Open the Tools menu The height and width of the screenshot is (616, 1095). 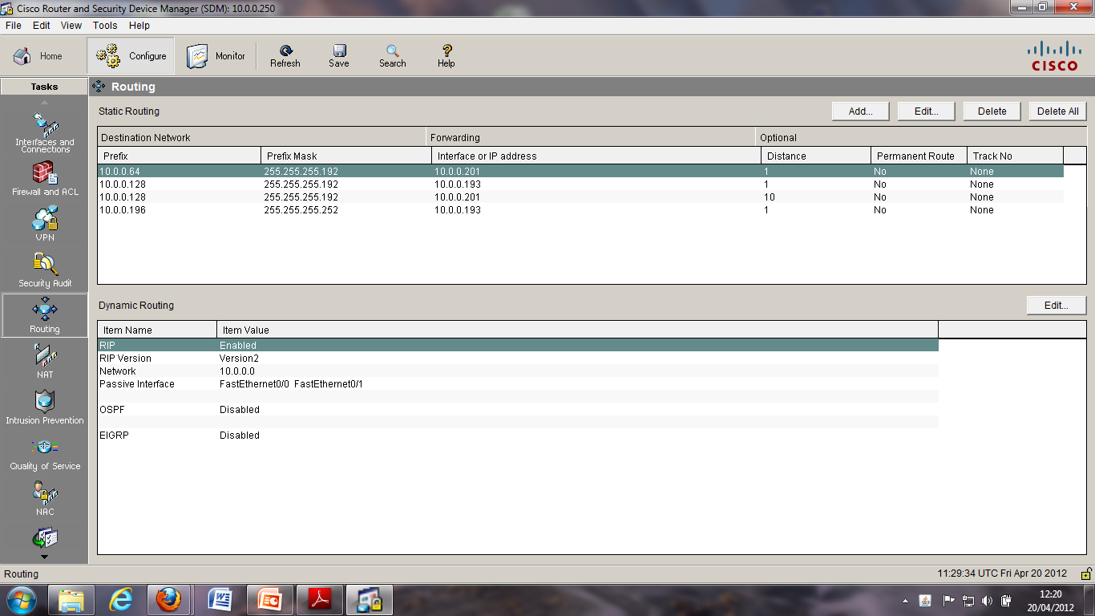105,26
